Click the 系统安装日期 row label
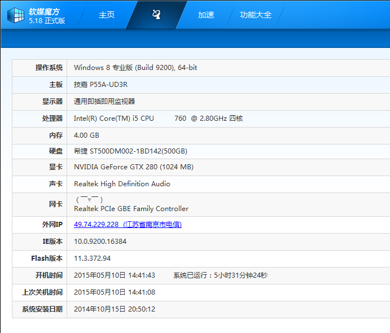The width and height of the screenshot is (390, 333). tap(42, 309)
